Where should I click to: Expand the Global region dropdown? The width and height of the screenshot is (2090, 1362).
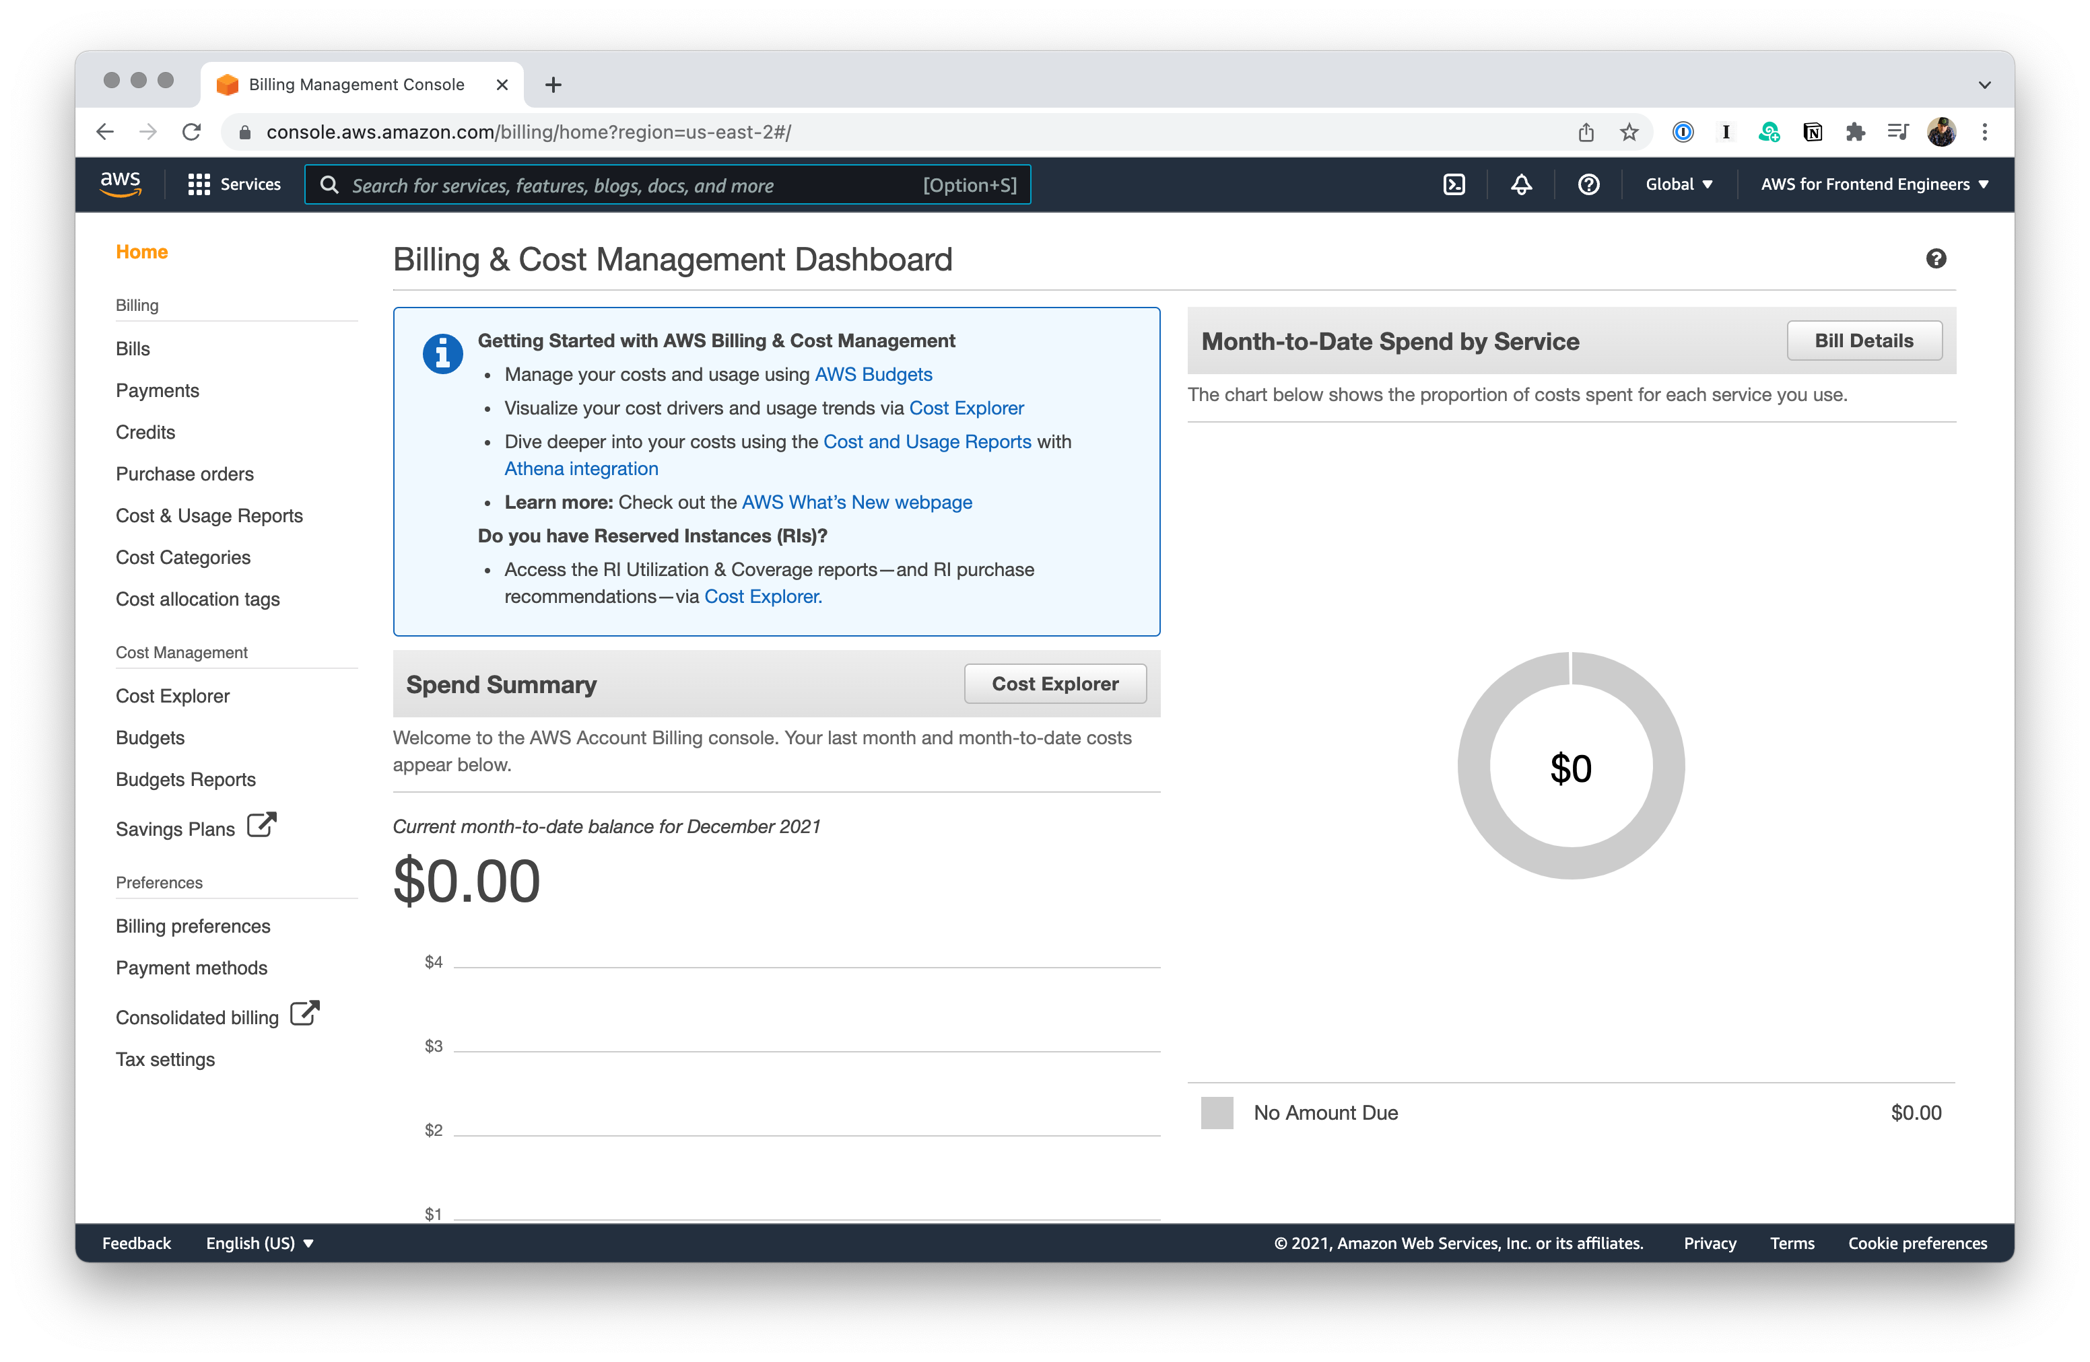tap(1679, 184)
